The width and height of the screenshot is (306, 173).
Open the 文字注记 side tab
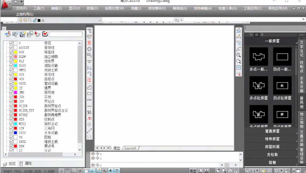[x=302, y=49]
